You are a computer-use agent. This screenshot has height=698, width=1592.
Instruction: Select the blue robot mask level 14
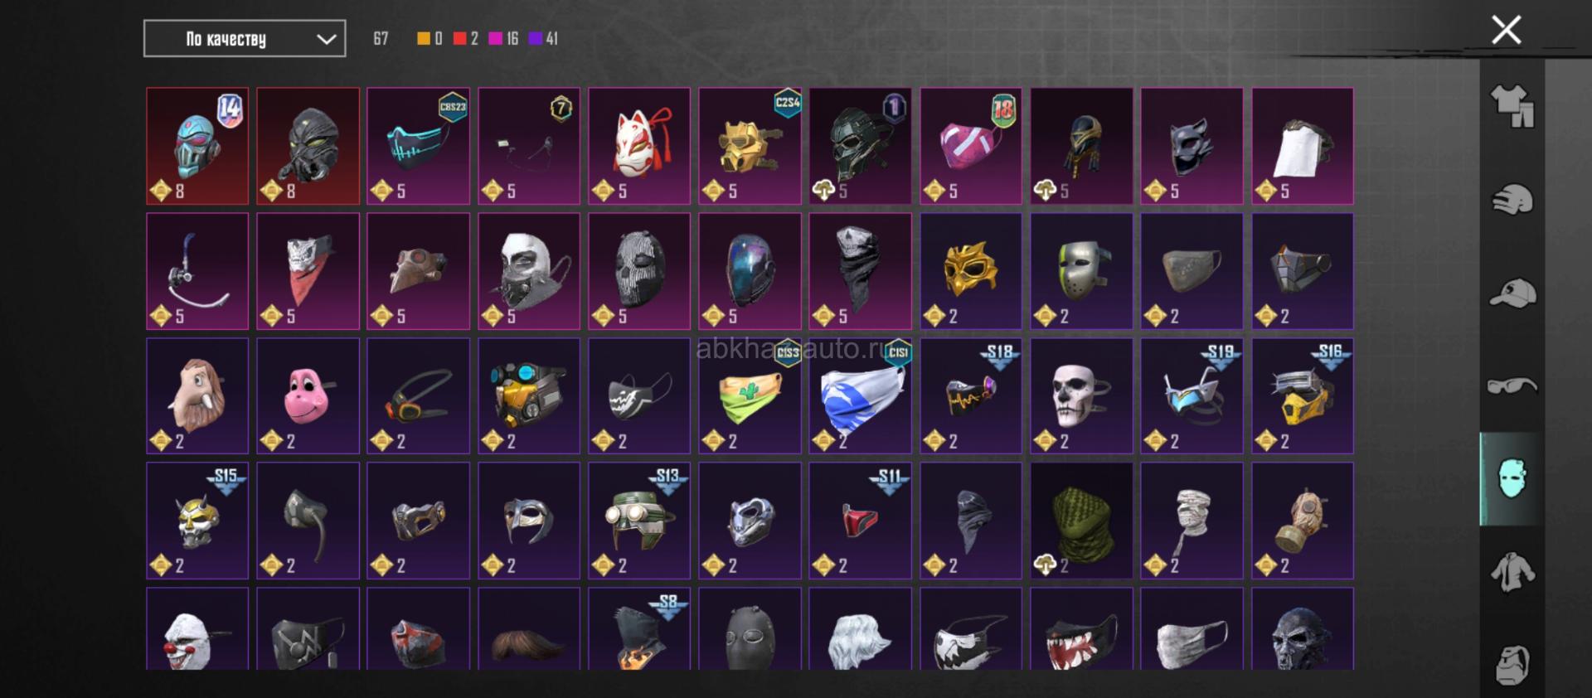pyautogui.click(x=197, y=146)
